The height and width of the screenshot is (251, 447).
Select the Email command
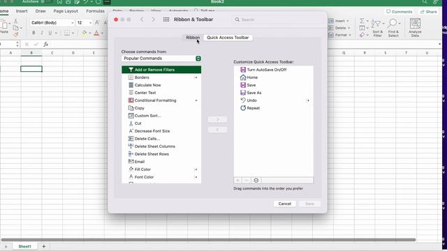pos(161,162)
